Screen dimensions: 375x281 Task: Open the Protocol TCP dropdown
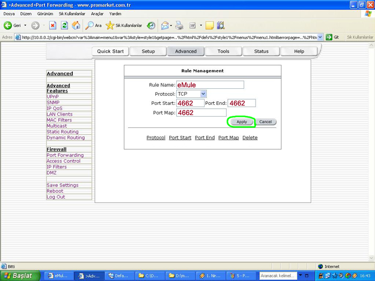point(203,94)
